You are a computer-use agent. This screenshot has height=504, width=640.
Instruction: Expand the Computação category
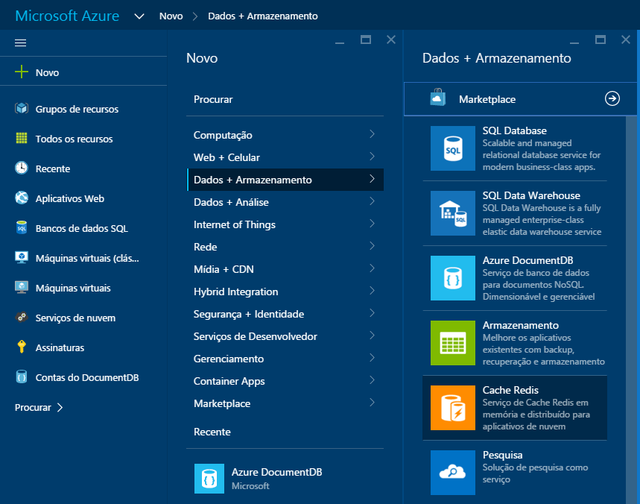[x=224, y=135]
